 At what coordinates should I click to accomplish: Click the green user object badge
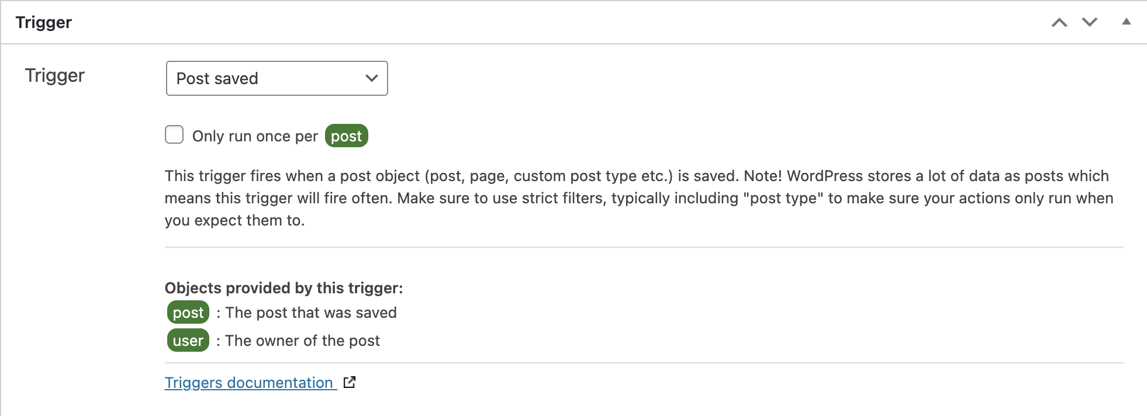[x=188, y=341]
